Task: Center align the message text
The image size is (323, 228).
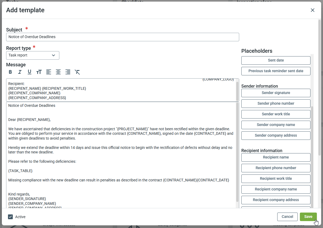Action: [58, 72]
